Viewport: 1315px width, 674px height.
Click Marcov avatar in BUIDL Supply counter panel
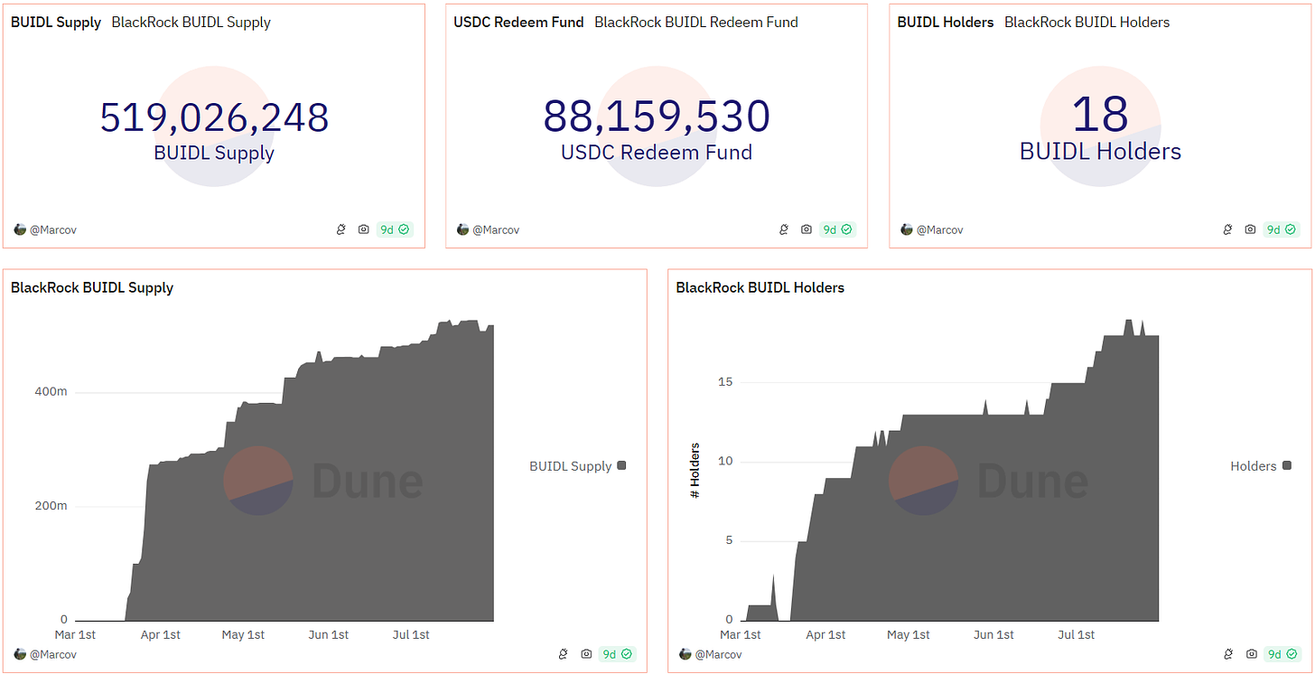click(20, 229)
